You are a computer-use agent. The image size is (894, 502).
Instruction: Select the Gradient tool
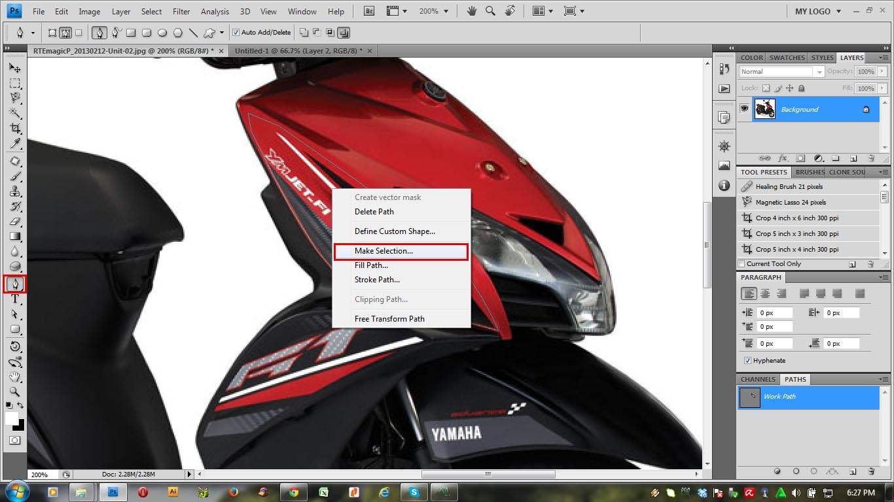pos(14,237)
